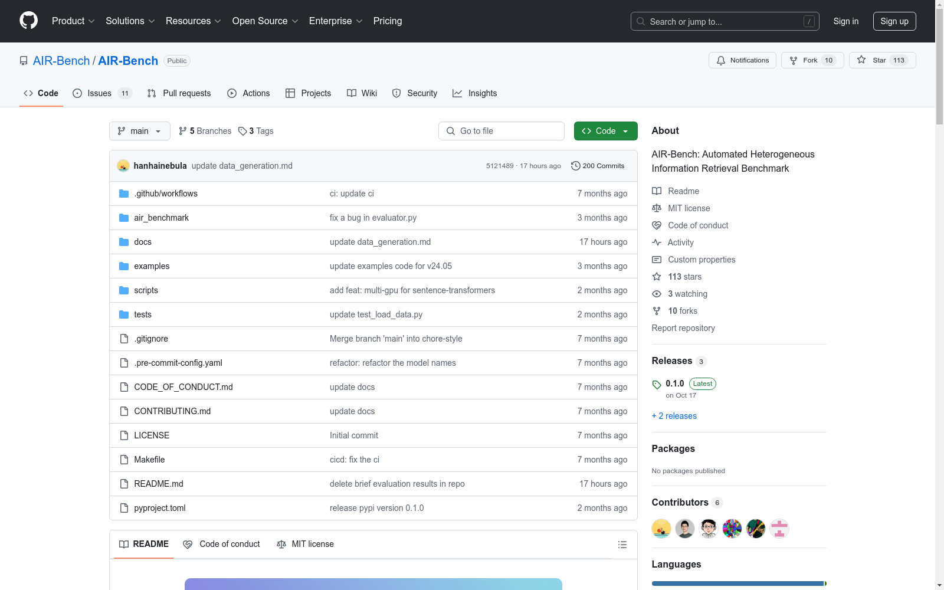Open the green Code dropdown button
This screenshot has width=944, height=590.
606,131
